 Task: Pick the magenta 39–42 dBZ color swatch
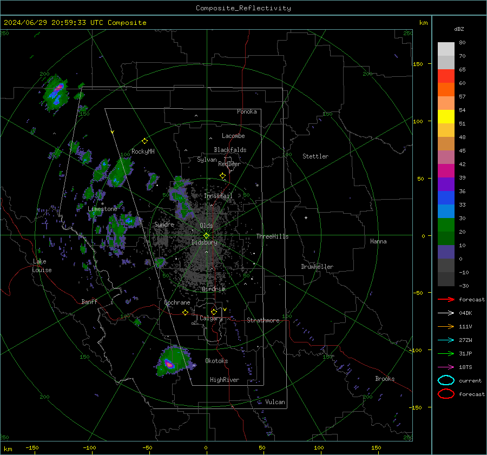446,171
